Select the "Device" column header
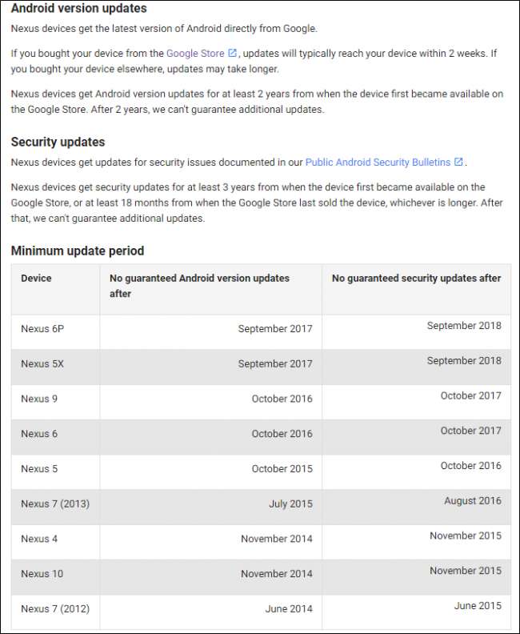520x634 pixels. (x=36, y=279)
